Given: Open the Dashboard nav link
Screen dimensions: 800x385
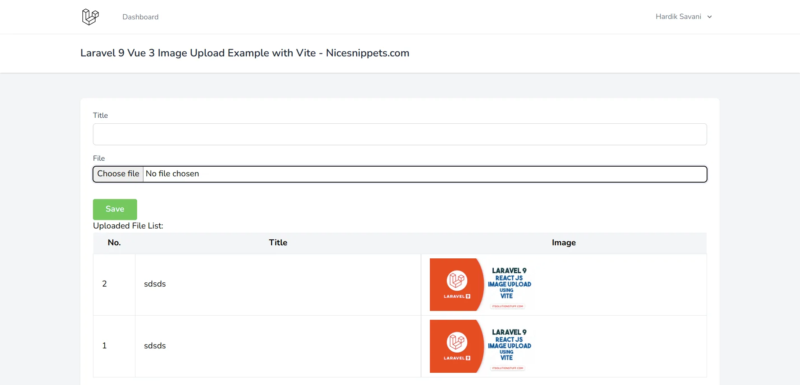Looking at the screenshot, I should pos(140,17).
